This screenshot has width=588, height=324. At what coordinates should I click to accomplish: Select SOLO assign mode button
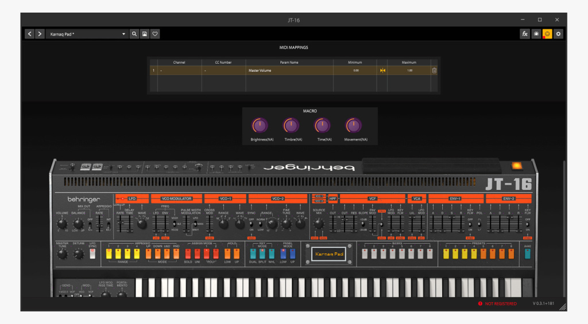pyautogui.click(x=188, y=253)
